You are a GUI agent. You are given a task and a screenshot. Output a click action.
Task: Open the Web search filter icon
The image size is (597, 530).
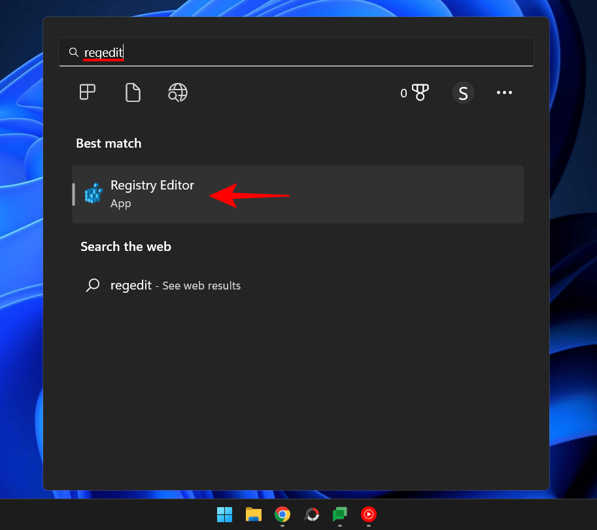pyautogui.click(x=177, y=92)
